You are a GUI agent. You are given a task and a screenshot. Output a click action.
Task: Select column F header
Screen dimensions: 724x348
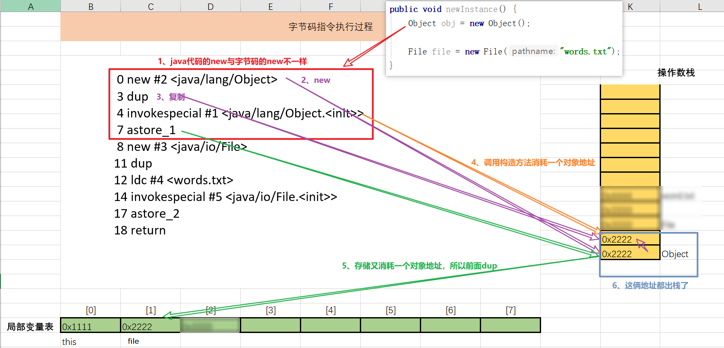pos(331,6)
